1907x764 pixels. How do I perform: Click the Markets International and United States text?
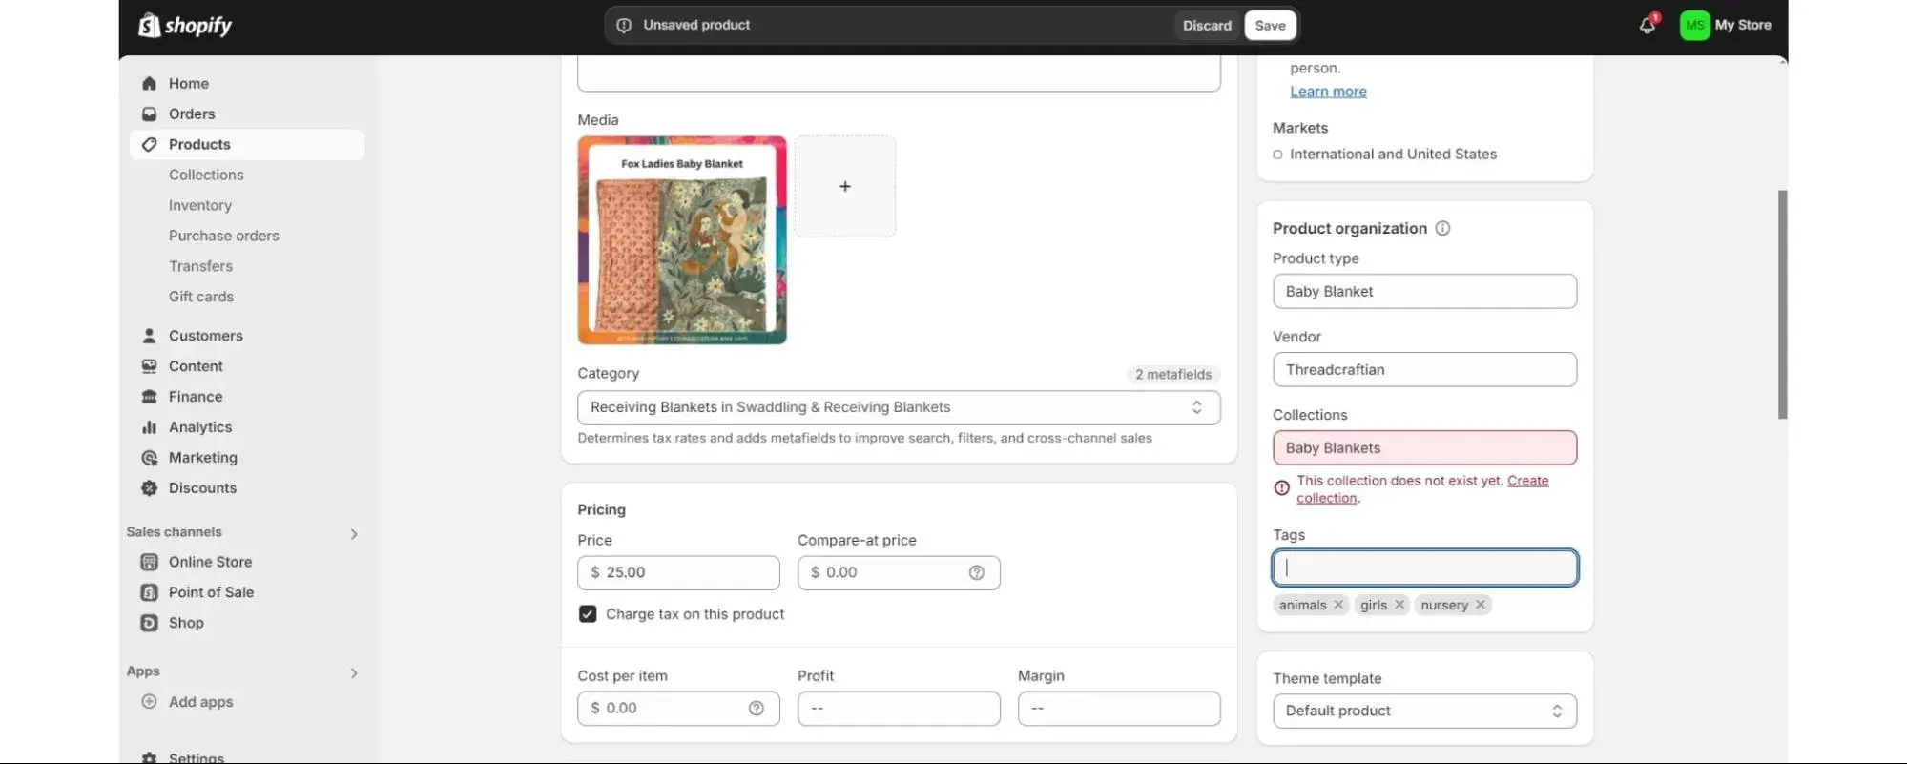[1393, 155]
